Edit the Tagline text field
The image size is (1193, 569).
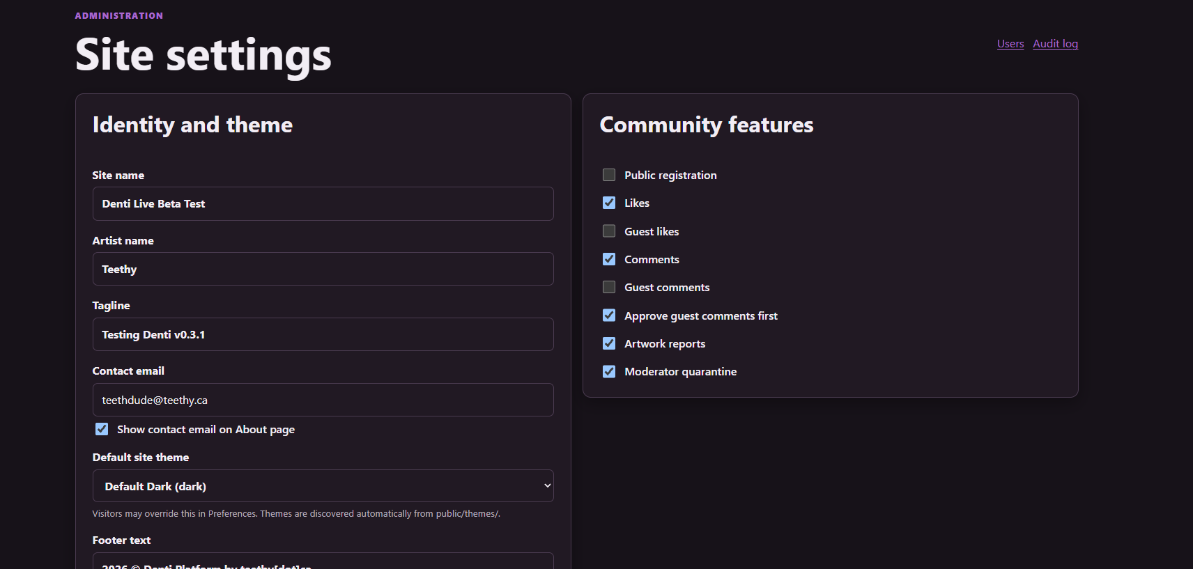click(323, 334)
